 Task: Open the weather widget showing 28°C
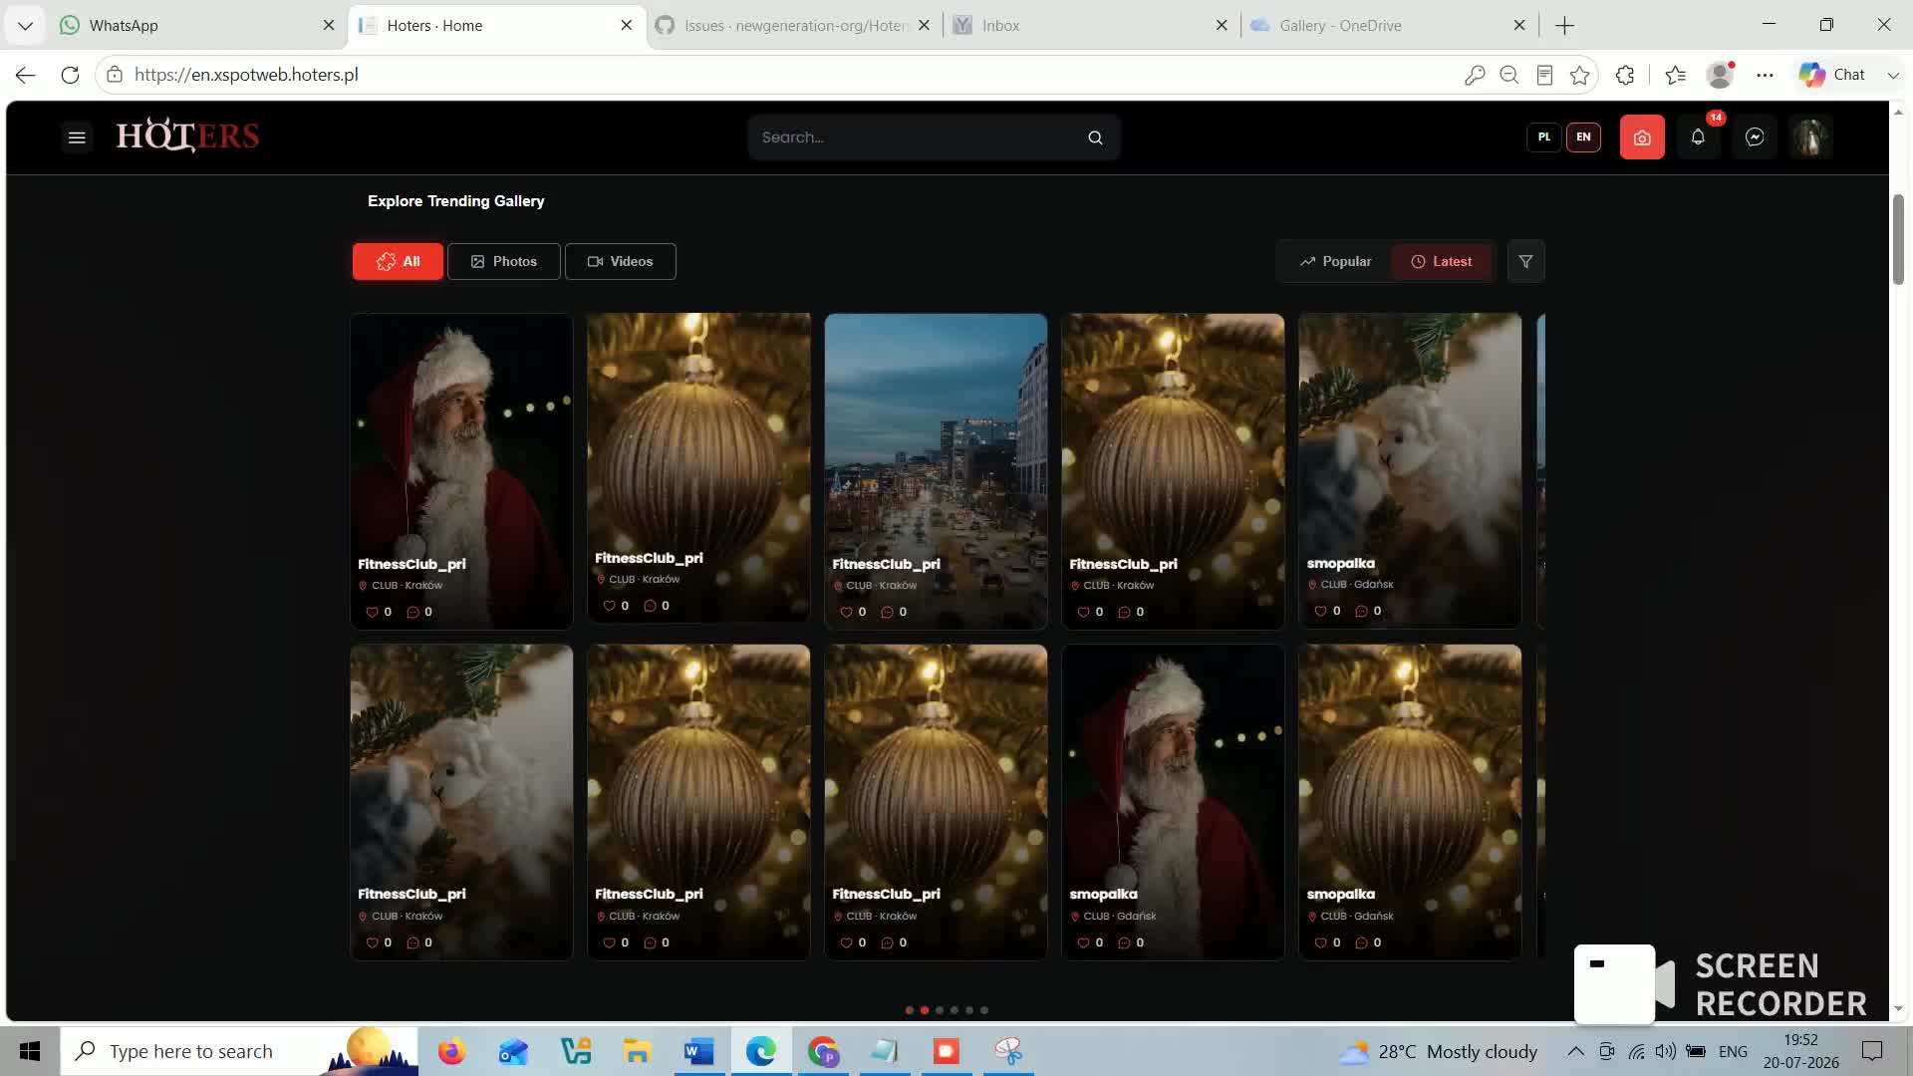1438,1051
